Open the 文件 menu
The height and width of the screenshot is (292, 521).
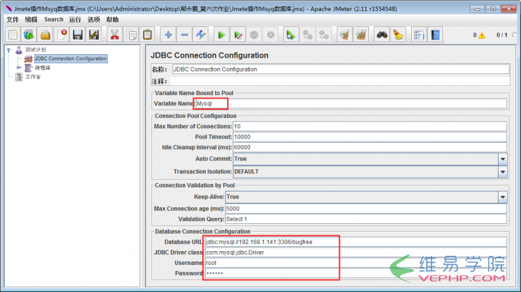coord(13,19)
